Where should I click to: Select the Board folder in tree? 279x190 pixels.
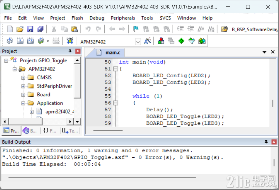coord(43,95)
